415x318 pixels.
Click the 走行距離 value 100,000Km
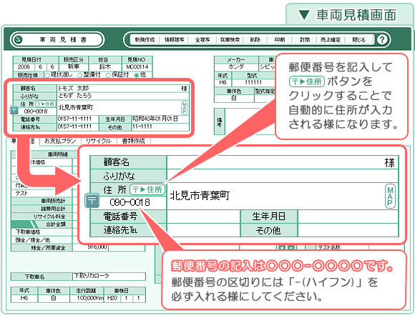pos(87,298)
